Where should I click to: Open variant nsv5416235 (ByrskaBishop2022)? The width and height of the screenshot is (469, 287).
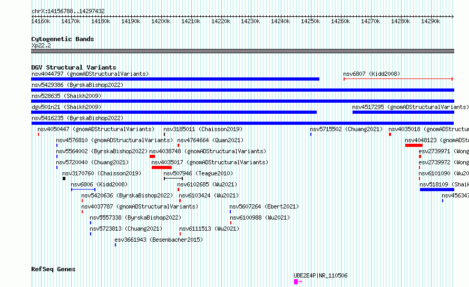pos(77,118)
